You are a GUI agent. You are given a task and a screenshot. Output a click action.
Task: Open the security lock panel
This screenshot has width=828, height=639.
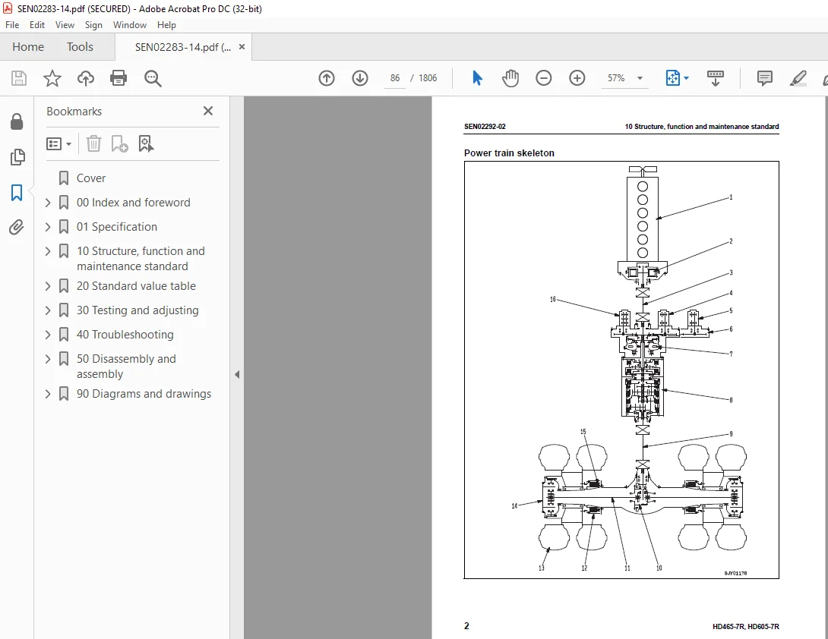(x=17, y=121)
